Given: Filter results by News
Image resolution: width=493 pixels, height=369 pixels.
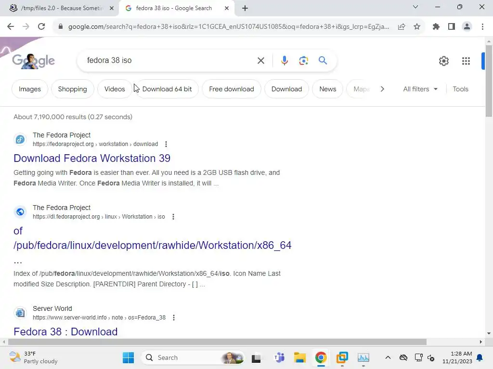Looking at the screenshot, I should point(327,89).
